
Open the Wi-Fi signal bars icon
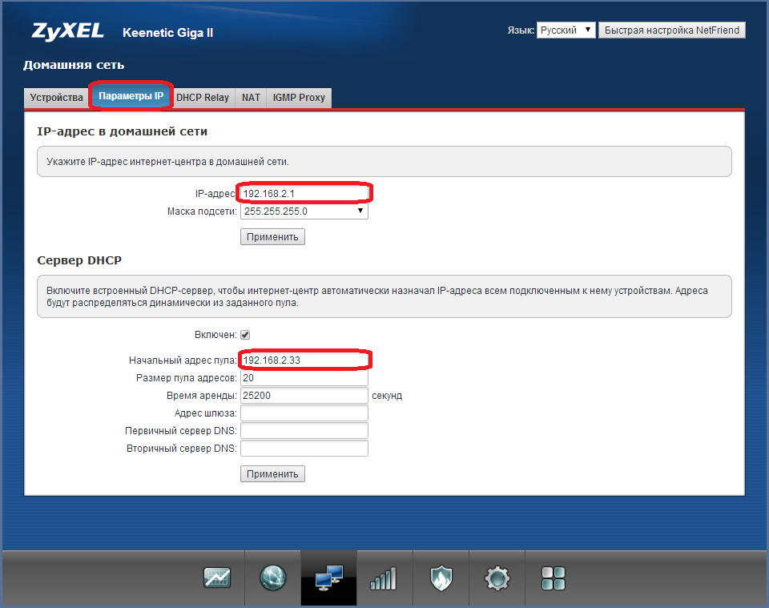point(384,578)
